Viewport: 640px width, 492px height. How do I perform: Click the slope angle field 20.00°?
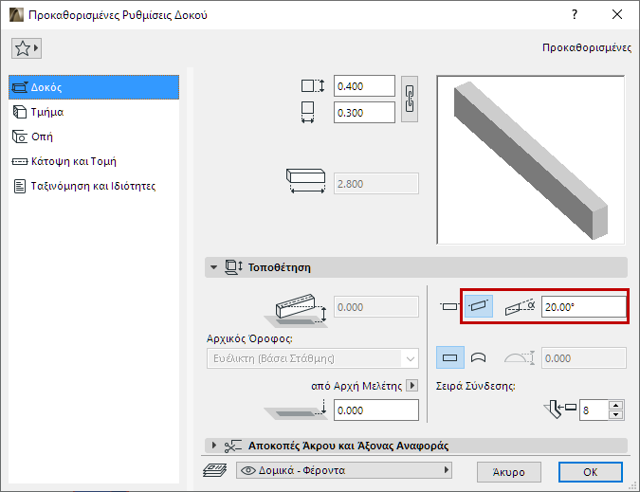coord(584,307)
